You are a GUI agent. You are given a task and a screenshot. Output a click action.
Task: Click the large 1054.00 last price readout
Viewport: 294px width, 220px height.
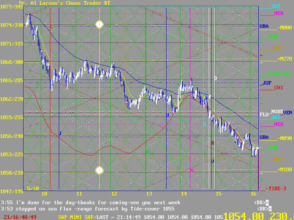243,216
